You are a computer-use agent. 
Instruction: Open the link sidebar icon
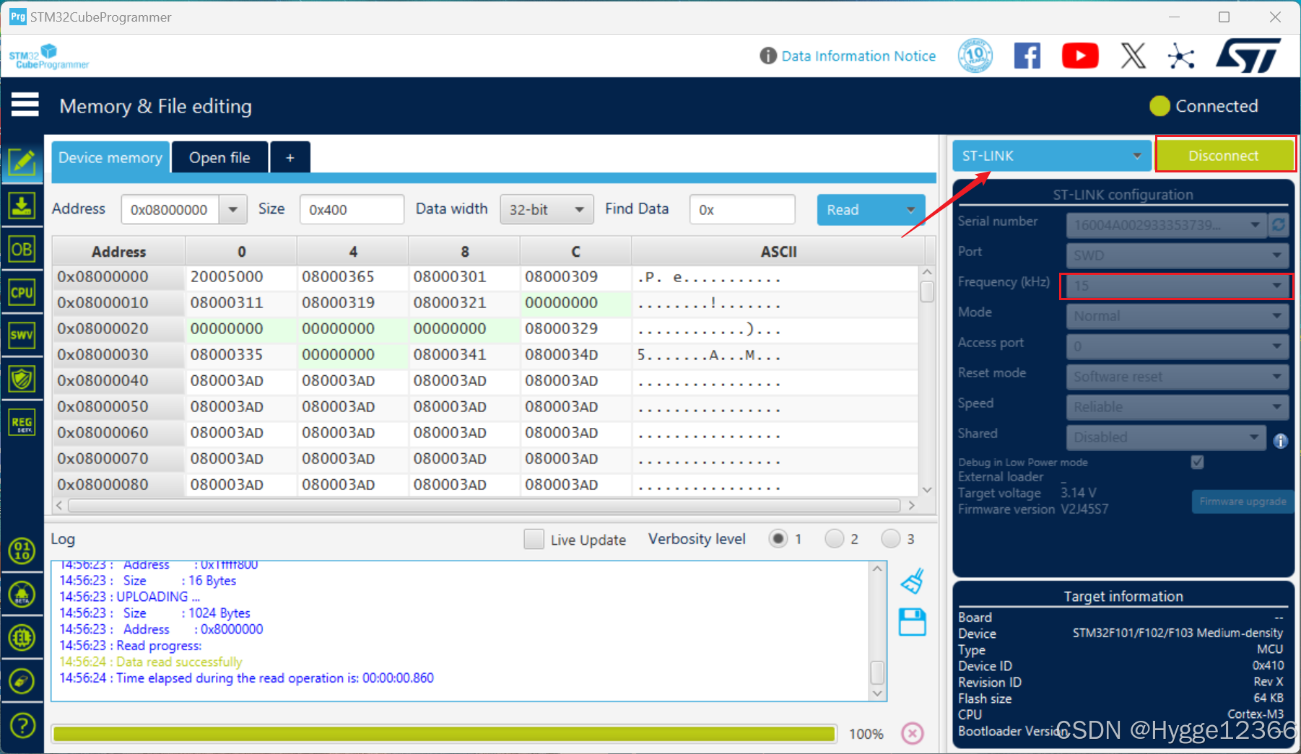click(22, 681)
